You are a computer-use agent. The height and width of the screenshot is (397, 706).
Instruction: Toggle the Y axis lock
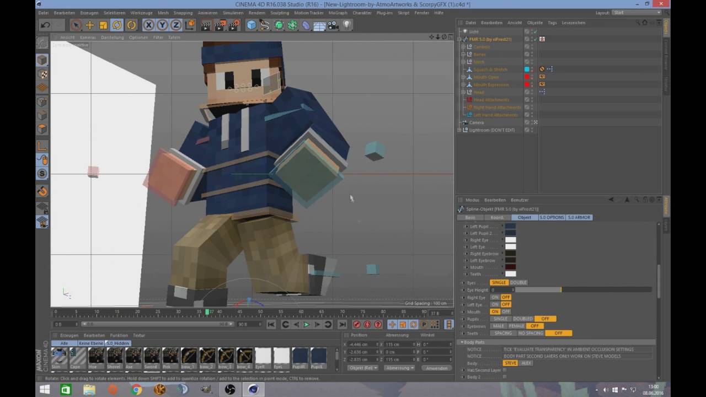pos(162,25)
